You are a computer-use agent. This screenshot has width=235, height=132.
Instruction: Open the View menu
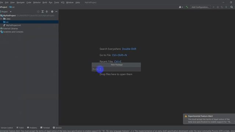[x=12, y=3]
